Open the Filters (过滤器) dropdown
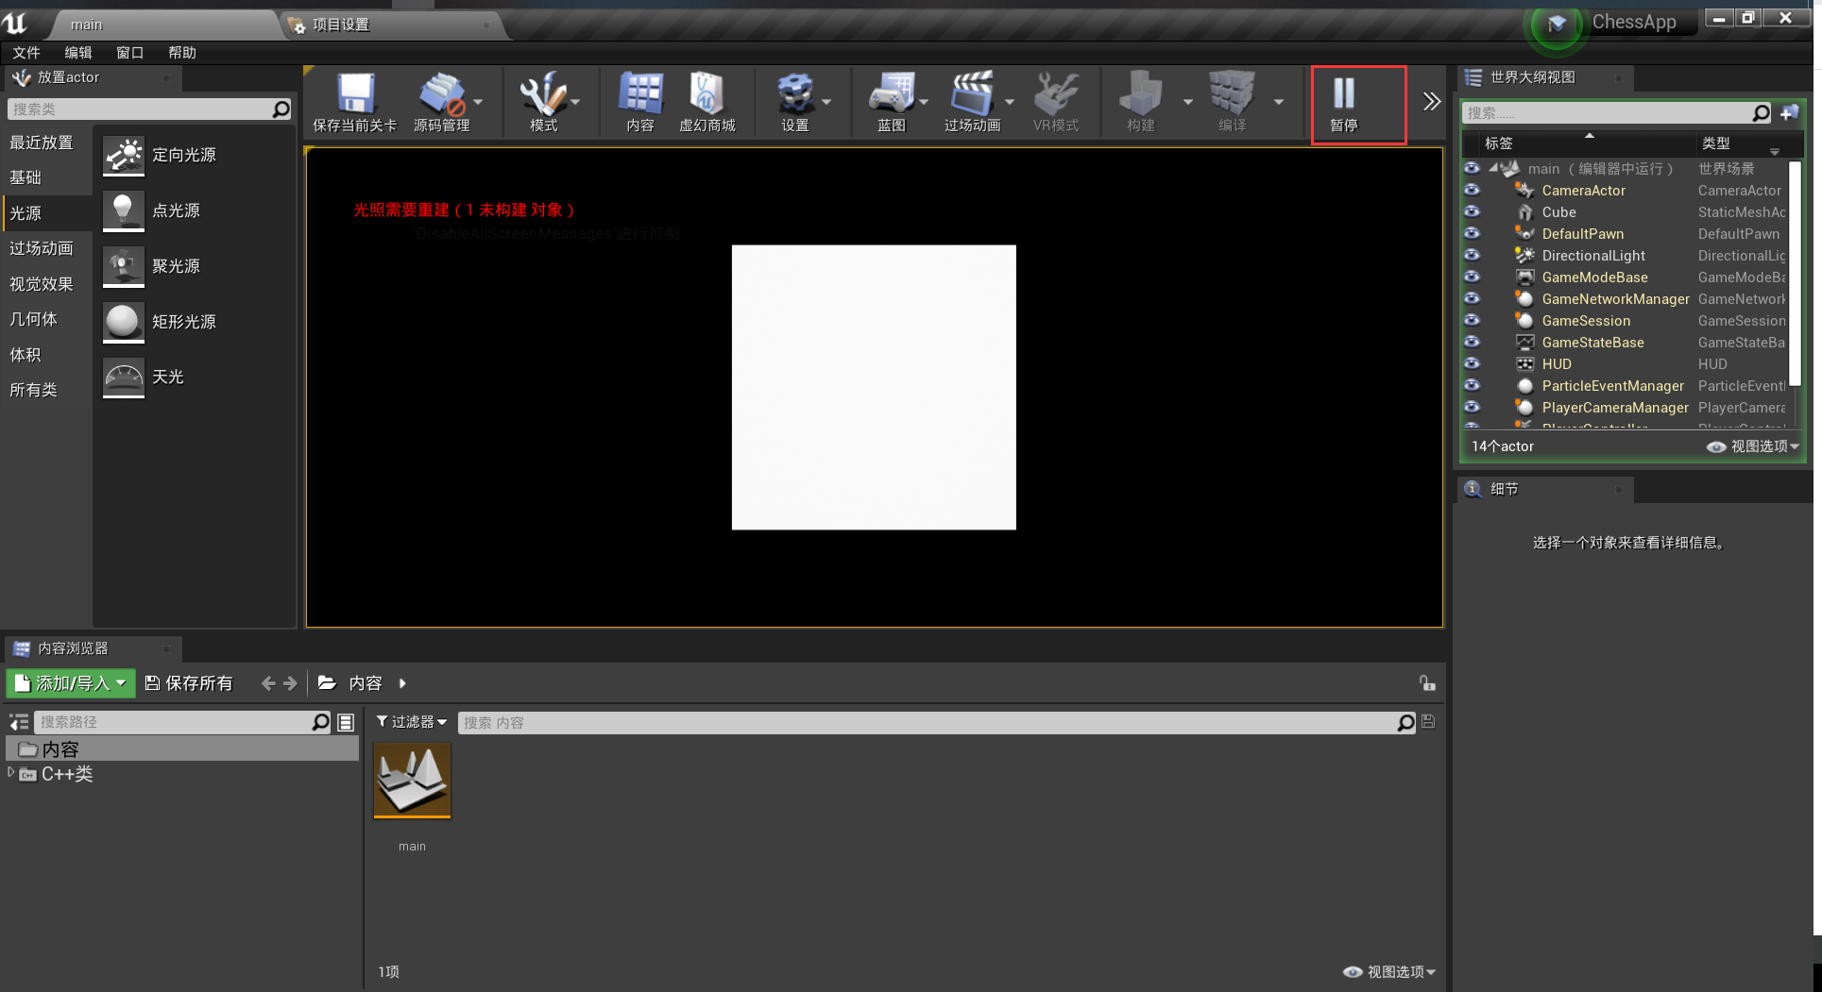The width and height of the screenshot is (1822, 992). (x=412, y=722)
